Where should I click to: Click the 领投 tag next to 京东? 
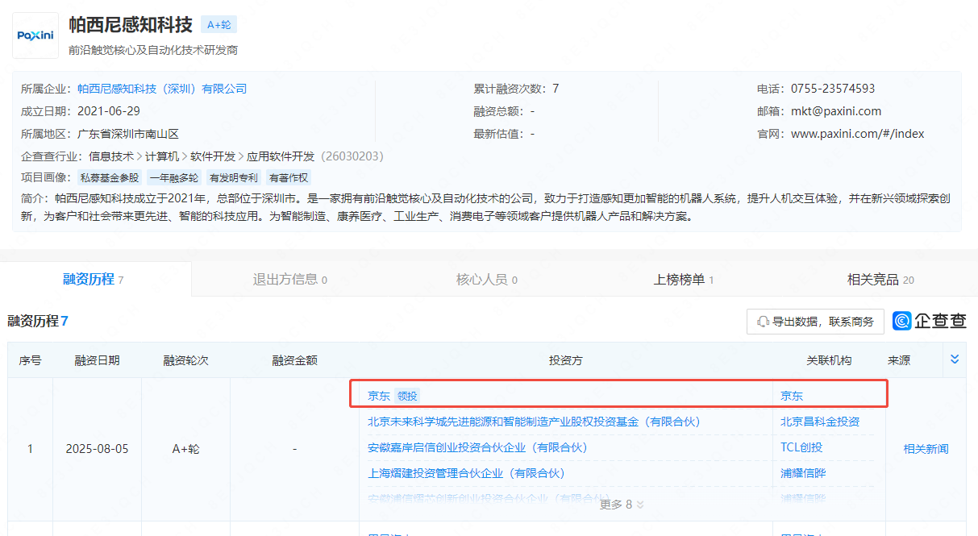[408, 396]
